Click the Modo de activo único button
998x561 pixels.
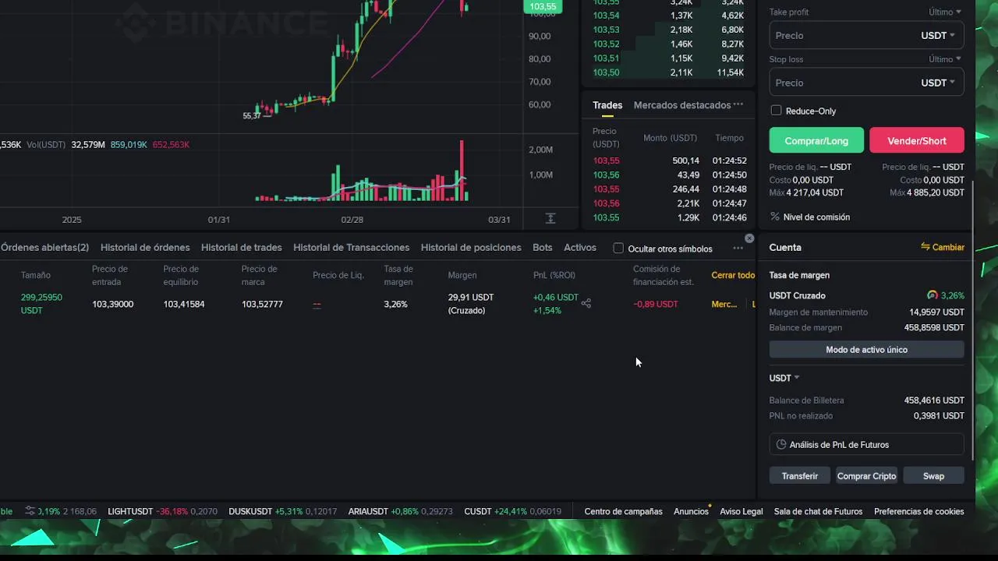click(867, 350)
